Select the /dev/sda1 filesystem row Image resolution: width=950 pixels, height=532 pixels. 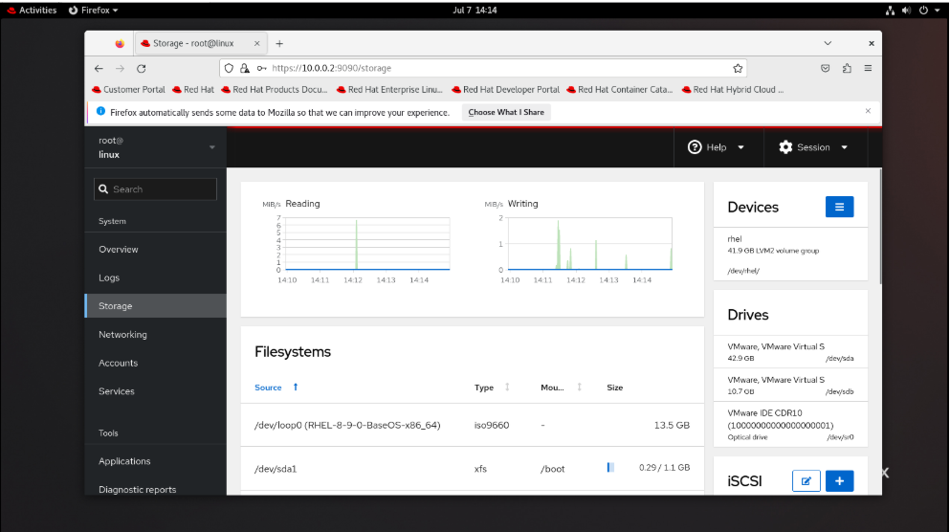coord(472,469)
